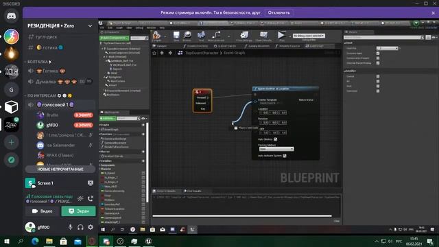Click the My Blueprint search field
Screen dimensions: 439x247
128,119
